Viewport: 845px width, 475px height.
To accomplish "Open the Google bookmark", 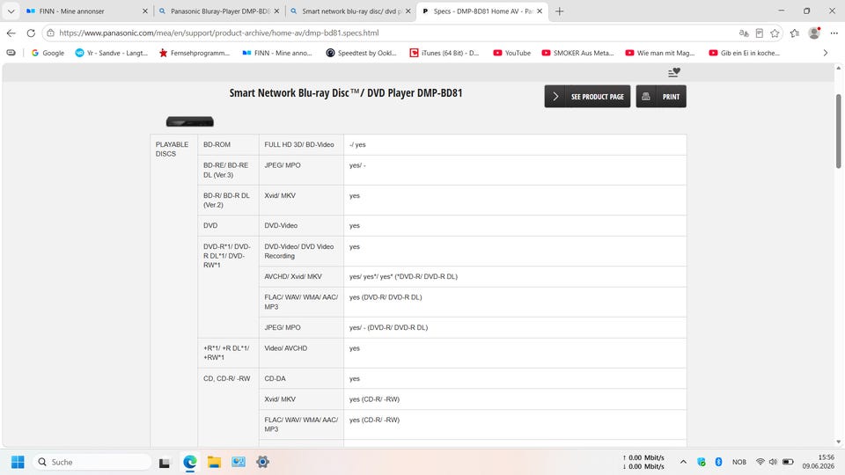I will pos(48,53).
